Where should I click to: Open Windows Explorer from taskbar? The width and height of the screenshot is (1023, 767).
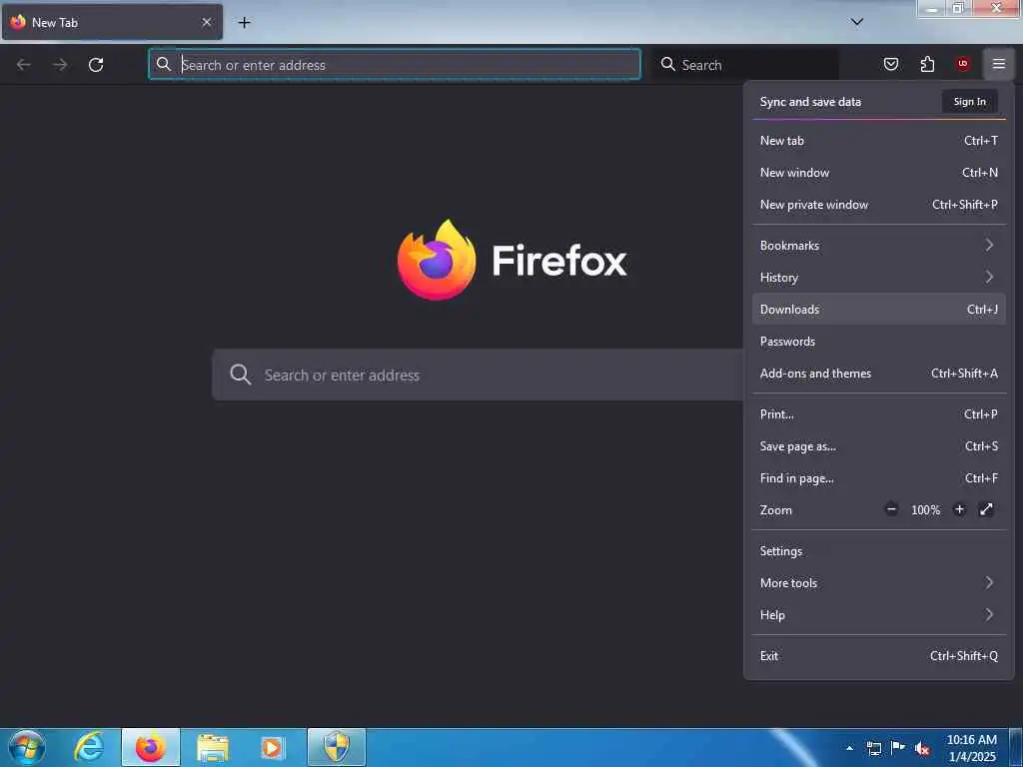213,747
